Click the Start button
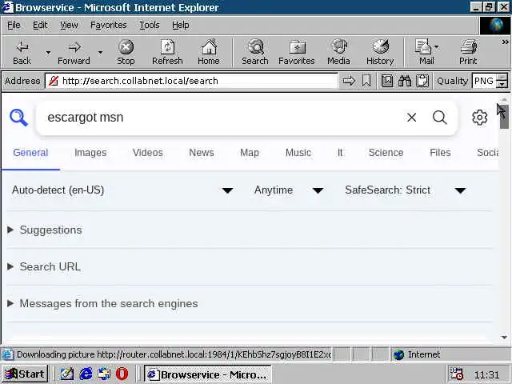512x384 pixels. [25, 374]
